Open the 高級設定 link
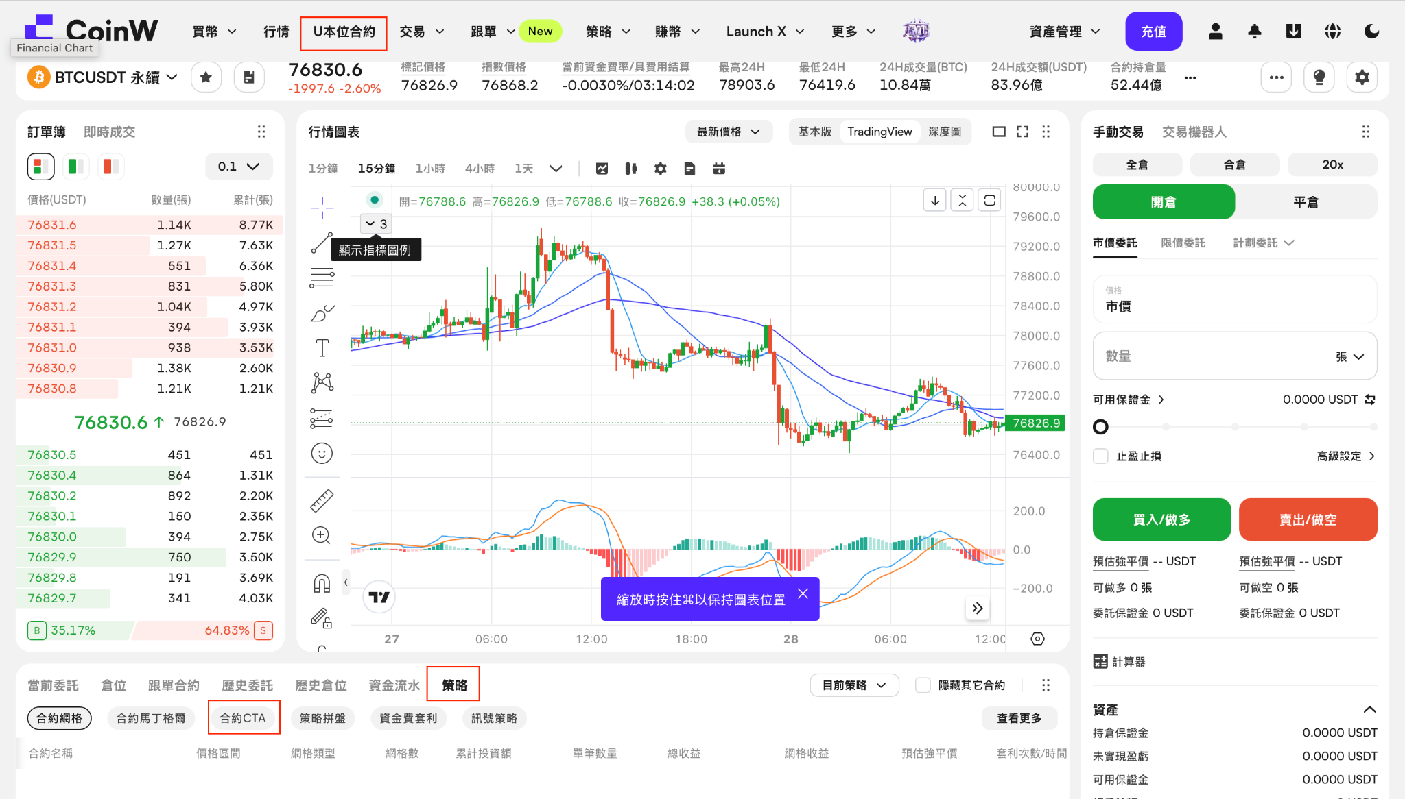1405x799 pixels. click(x=1346, y=456)
